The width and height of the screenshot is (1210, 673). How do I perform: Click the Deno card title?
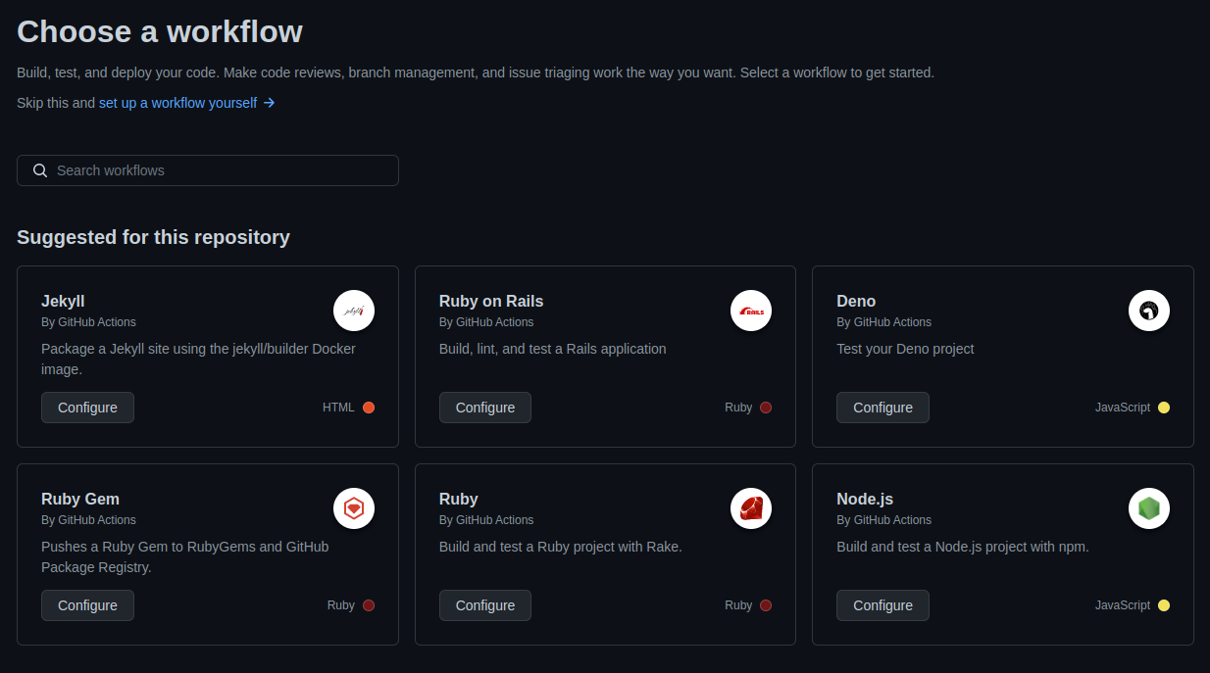pyautogui.click(x=856, y=302)
